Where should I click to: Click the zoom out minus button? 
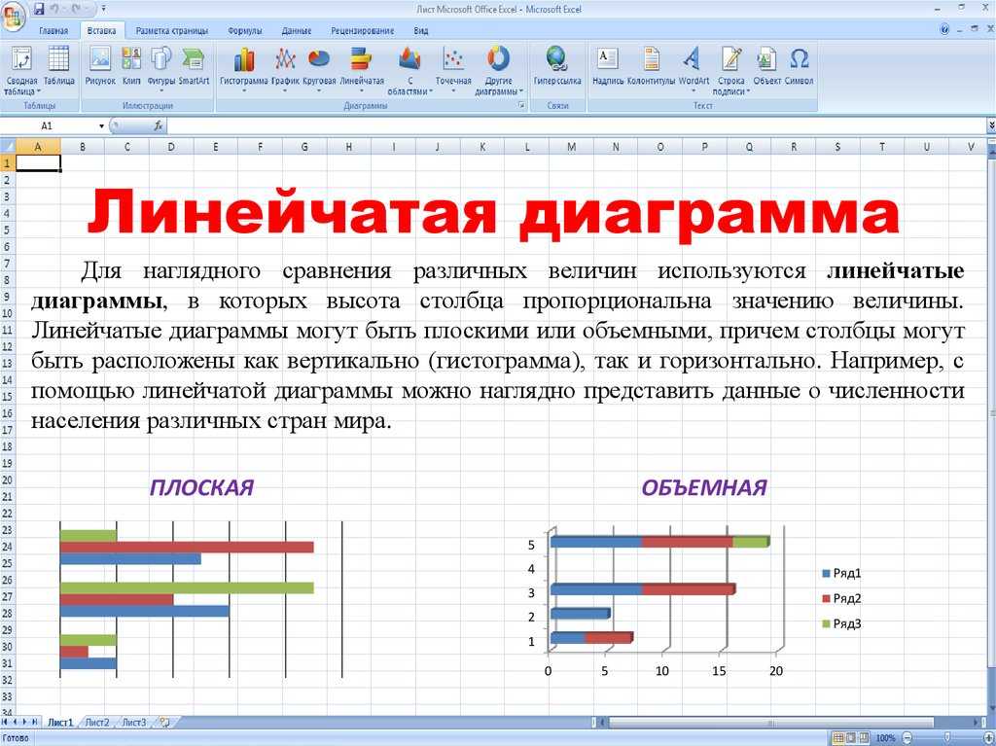coord(907,738)
